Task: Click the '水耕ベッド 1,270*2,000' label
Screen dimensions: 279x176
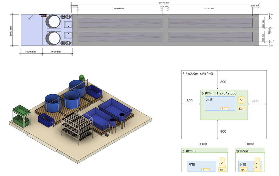Action: pyautogui.click(x=219, y=93)
